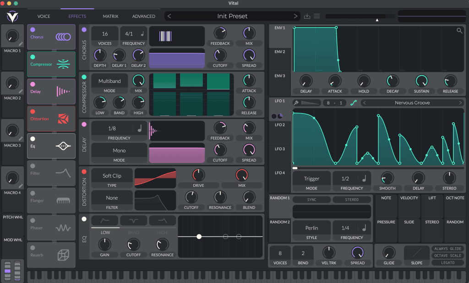Click the Legato button
The height and width of the screenshot is (283, 469).
[448, 263]
